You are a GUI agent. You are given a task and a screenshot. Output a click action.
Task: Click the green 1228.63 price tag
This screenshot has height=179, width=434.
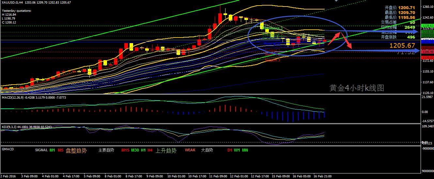[x=427, y=25]
